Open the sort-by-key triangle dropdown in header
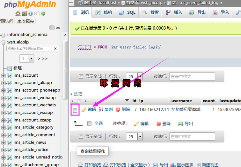 127,101
